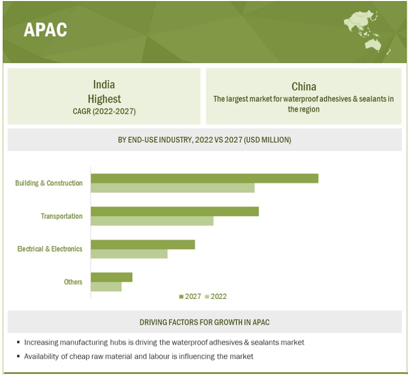Click the India Highest CAGR box
The height and width of the screenshot is (375, 408).
pos(104,97)
